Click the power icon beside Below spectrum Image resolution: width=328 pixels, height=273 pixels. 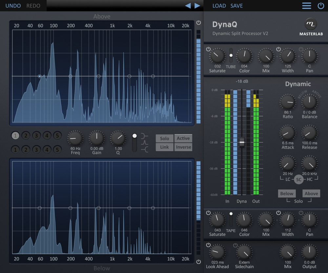(198, 262)
